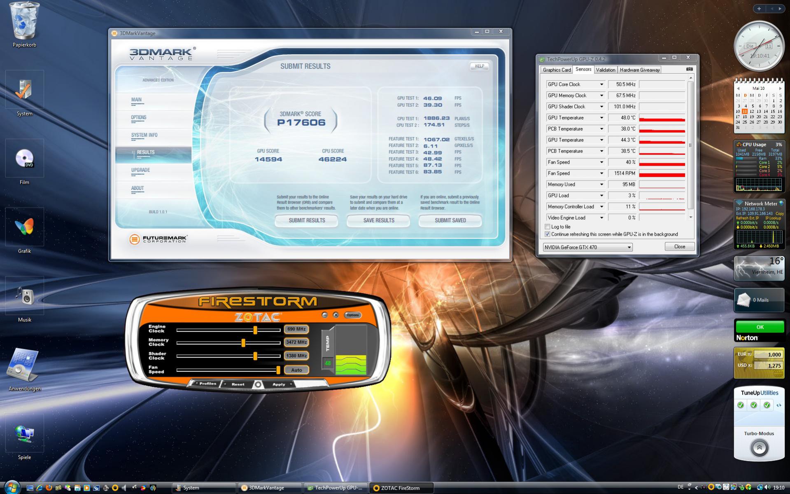Click Apply in FireStorm
This screenshot has height=494, width=790.
click(279, 384)
